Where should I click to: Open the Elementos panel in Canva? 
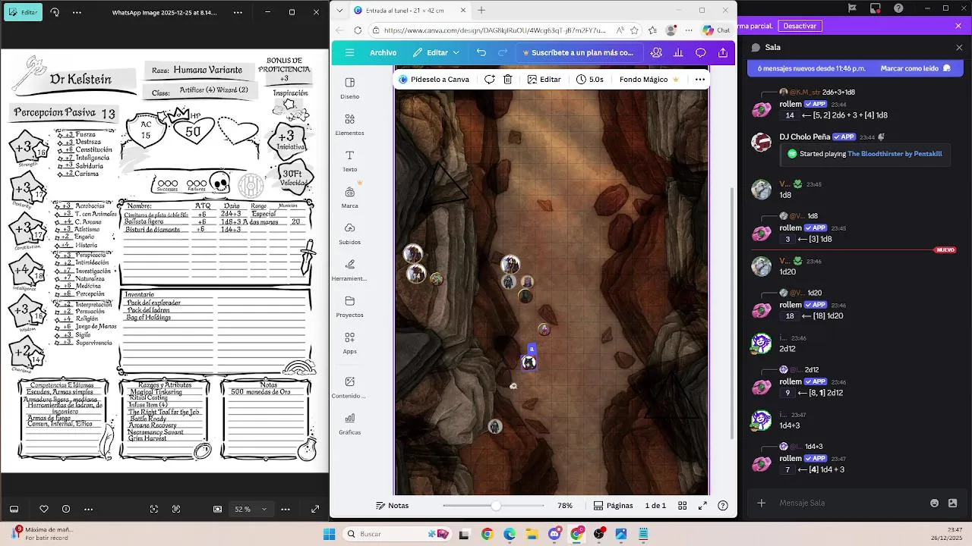coord(349,124)
